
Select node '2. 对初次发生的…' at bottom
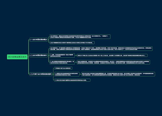point(72,80)
